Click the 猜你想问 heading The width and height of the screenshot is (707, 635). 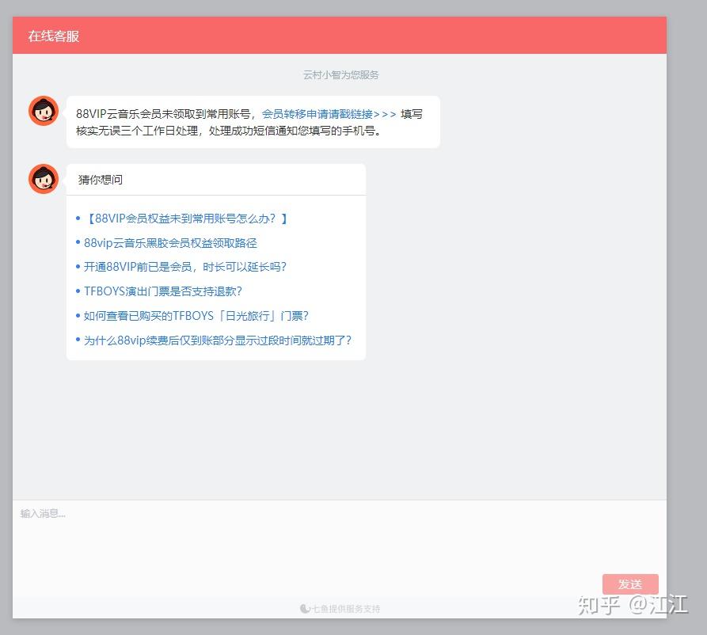tap(100, 180)
